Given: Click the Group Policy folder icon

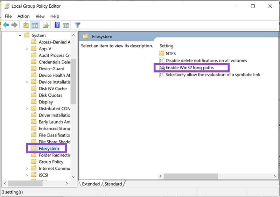Looking at the screenshot, I should 34,161.
